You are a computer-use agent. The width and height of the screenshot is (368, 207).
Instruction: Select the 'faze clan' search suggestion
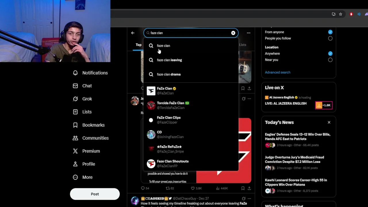[x=191, y=46]
